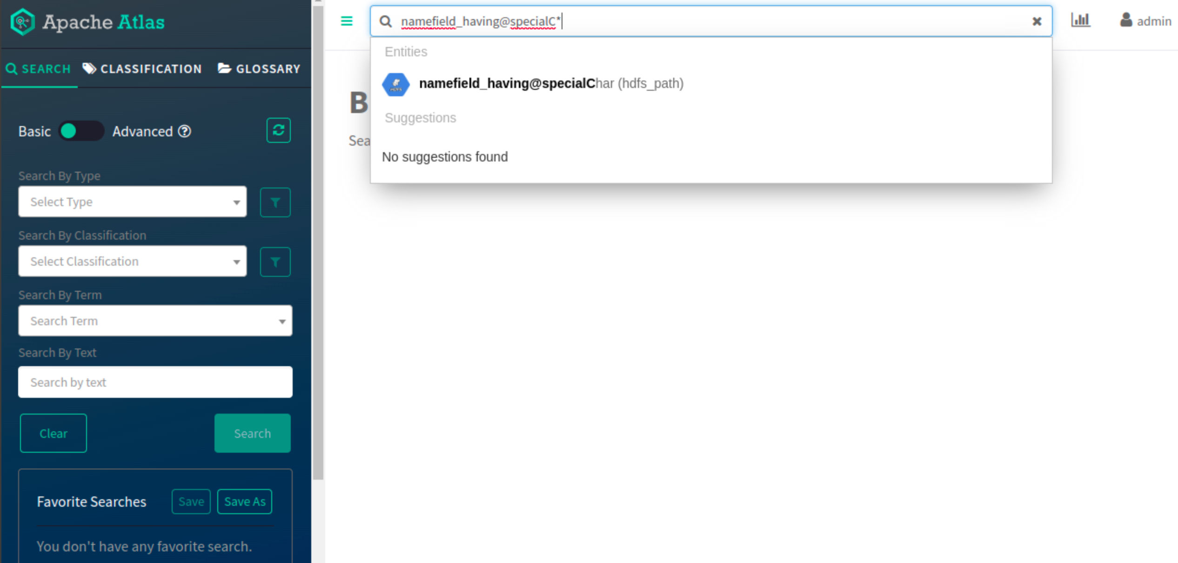Click the Apache Atlas logo icon
This screenshot has width=1178, height=563.
click(x=22, y=22)
